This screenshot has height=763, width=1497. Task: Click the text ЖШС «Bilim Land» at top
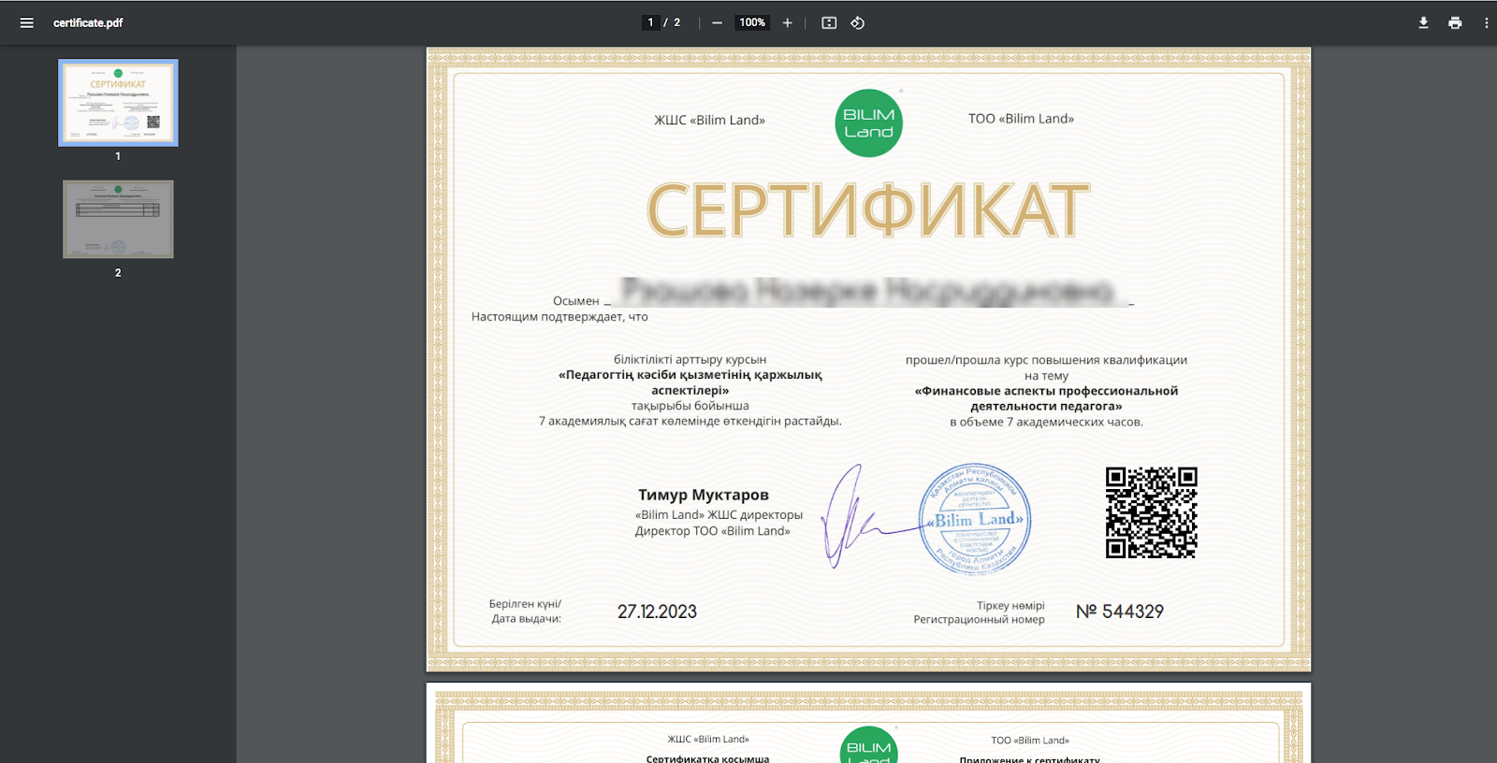pyautogui.click(x=709, y=120)
